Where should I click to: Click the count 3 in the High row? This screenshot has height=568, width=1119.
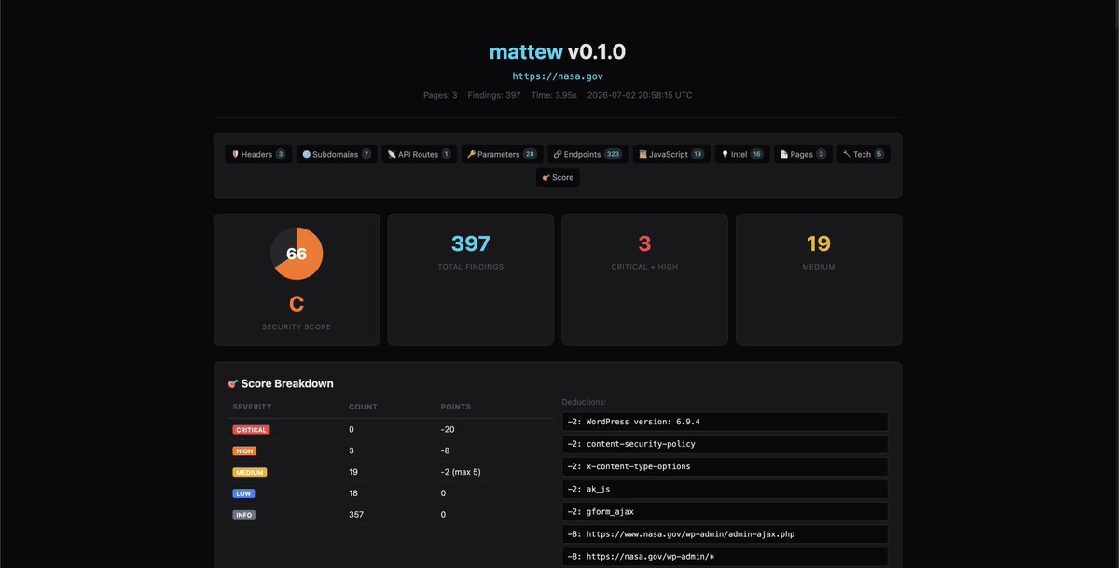point(352,451)
